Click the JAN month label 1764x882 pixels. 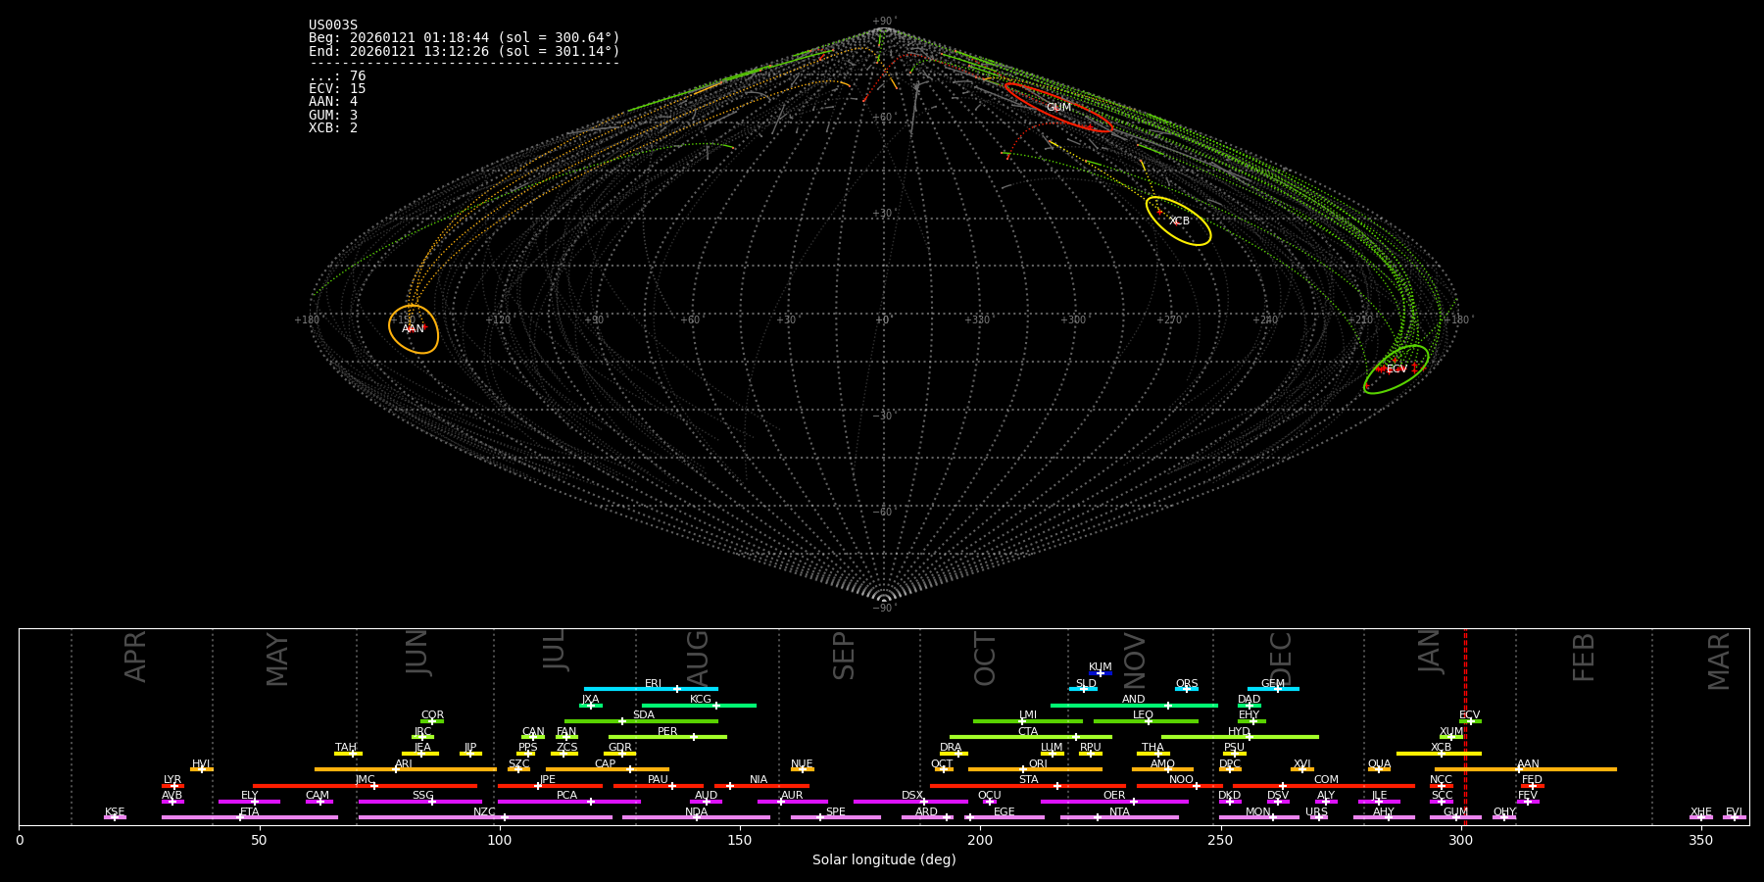pos(1430,652)
